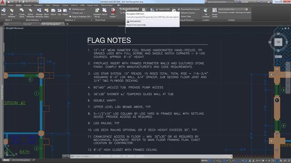291x163 pixels.
Task: Open the Block Editor
Action: pyautogui.click(x=46, y=13)
